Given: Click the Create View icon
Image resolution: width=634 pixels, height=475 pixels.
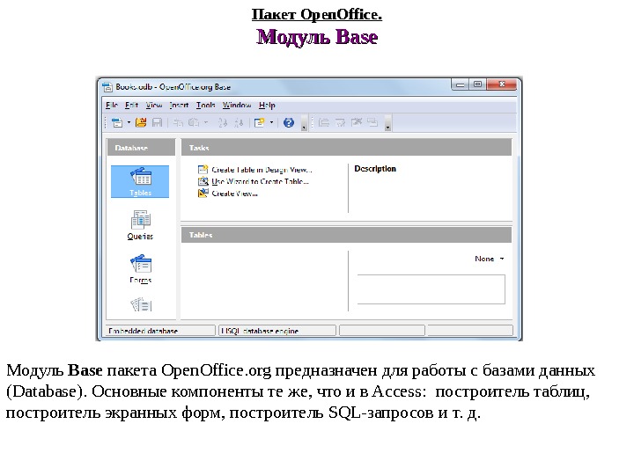Looking at the screenshot, I should point(203,193).
